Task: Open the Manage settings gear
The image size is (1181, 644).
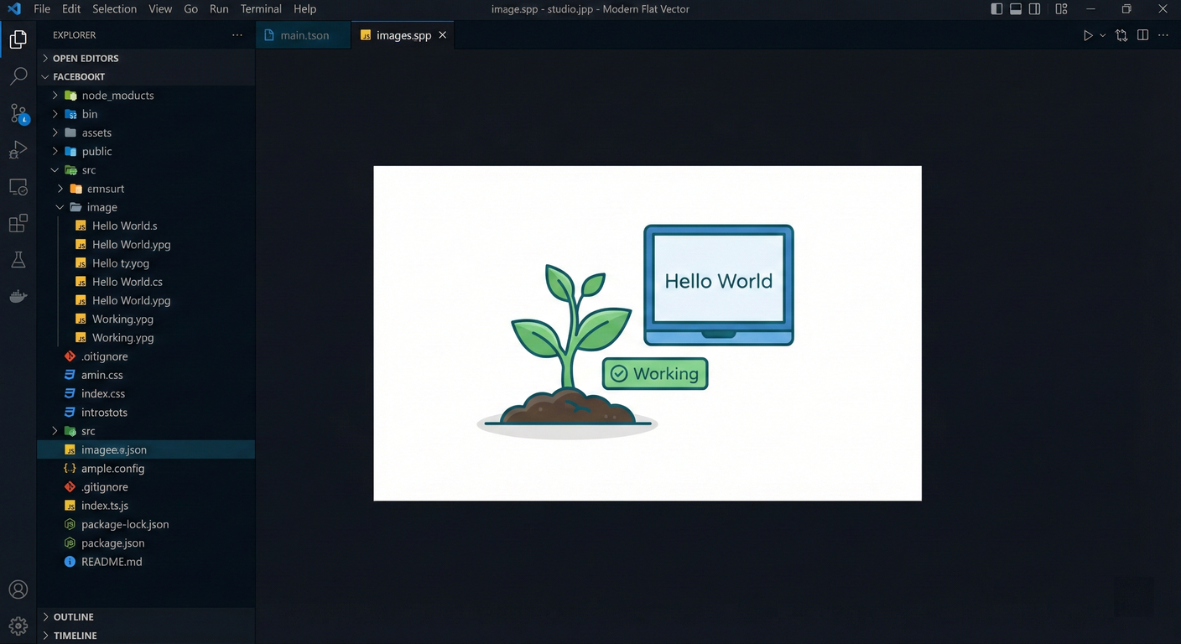Action: click(x=18, y=626)
